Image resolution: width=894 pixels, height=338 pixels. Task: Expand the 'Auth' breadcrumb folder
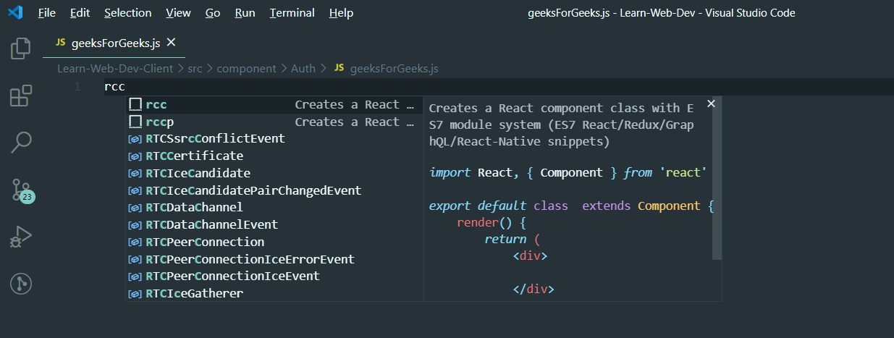[x=303, y=69]
